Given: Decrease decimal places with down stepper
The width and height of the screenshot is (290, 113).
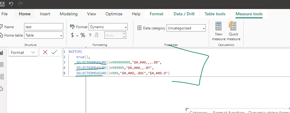Looking at the screenshot, I should [124, 37].
